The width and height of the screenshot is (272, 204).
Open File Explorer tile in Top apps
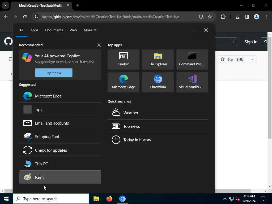coord(158,59)
